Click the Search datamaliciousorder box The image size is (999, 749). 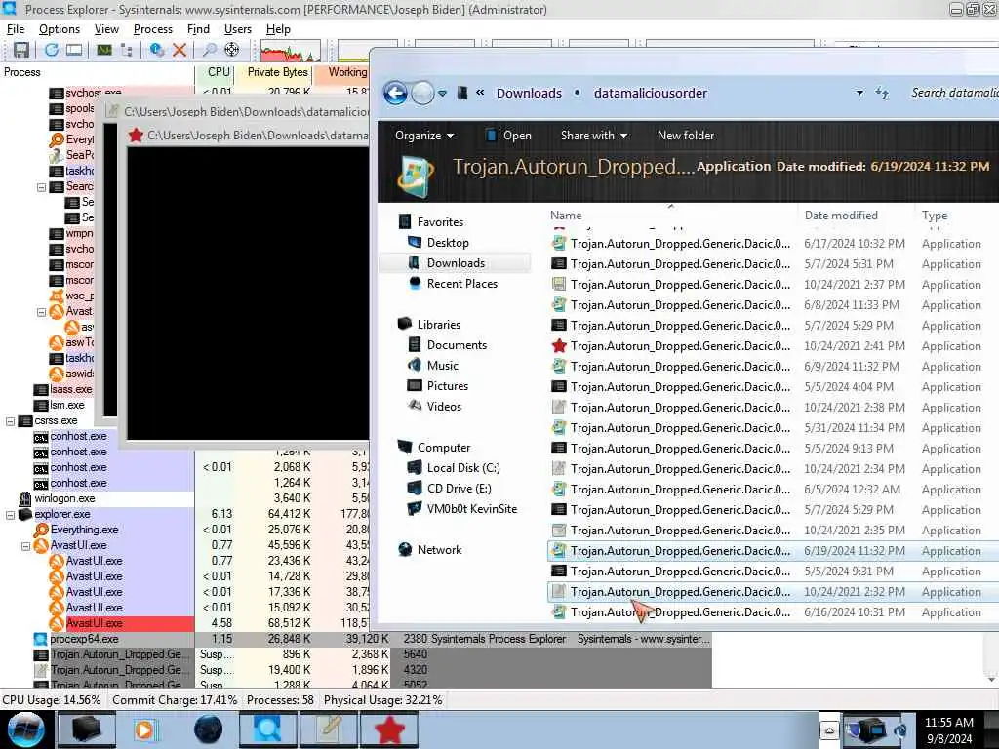tap(953, 93)
